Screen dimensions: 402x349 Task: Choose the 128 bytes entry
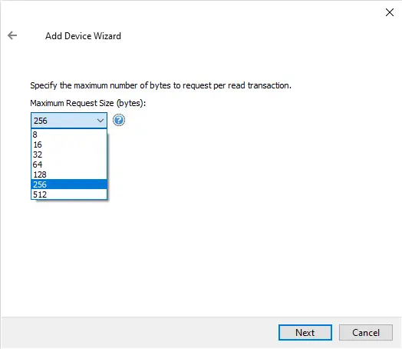point(69,174)
